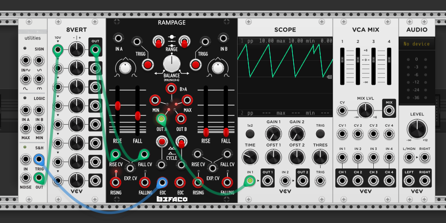
Task: Click the Scope waveform display
Action: click(285, 76)
